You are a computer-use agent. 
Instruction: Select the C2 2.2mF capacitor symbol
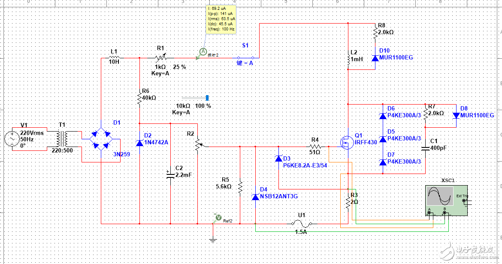(x=170, y=175)
